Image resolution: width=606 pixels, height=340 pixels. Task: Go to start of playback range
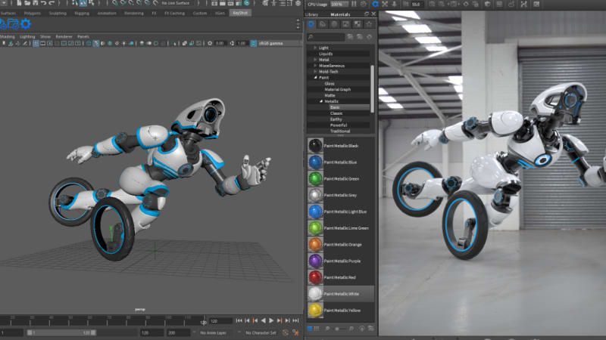coord(239,320)
